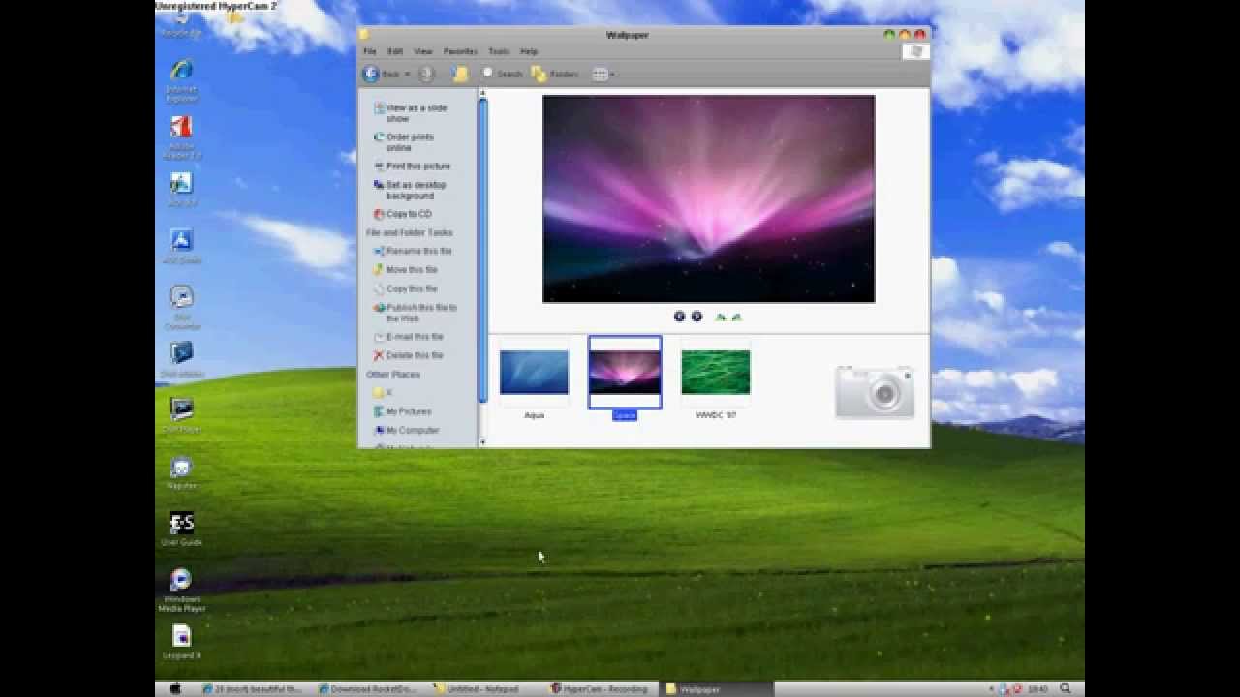Click Copy this file

click(405, 288)
